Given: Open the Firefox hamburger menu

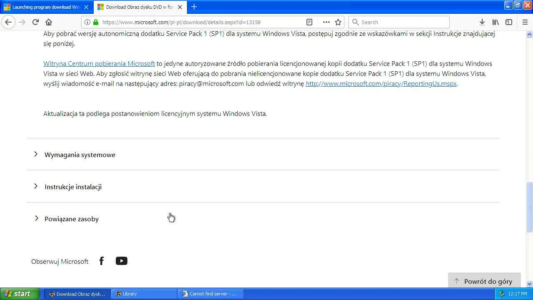Looking at the screenshot, I should (525, 22).
